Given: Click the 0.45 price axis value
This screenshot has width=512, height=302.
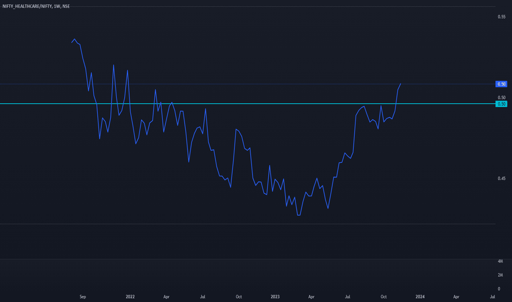Looking at the screenshot, I should point(502,178).
